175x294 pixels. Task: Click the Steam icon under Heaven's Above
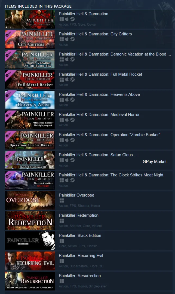click(x=72, y=100)
